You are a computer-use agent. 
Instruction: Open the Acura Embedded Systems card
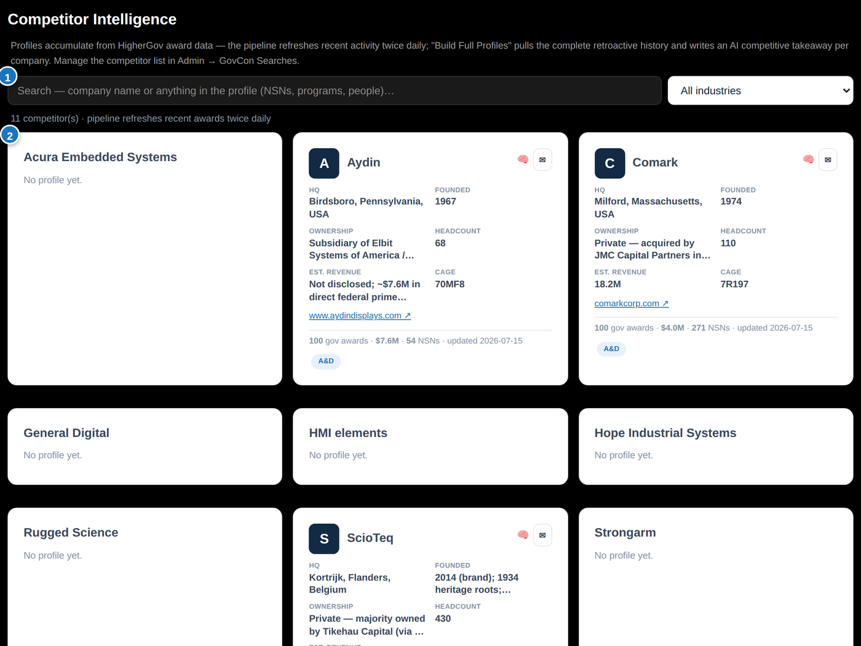tap(145, 259)
